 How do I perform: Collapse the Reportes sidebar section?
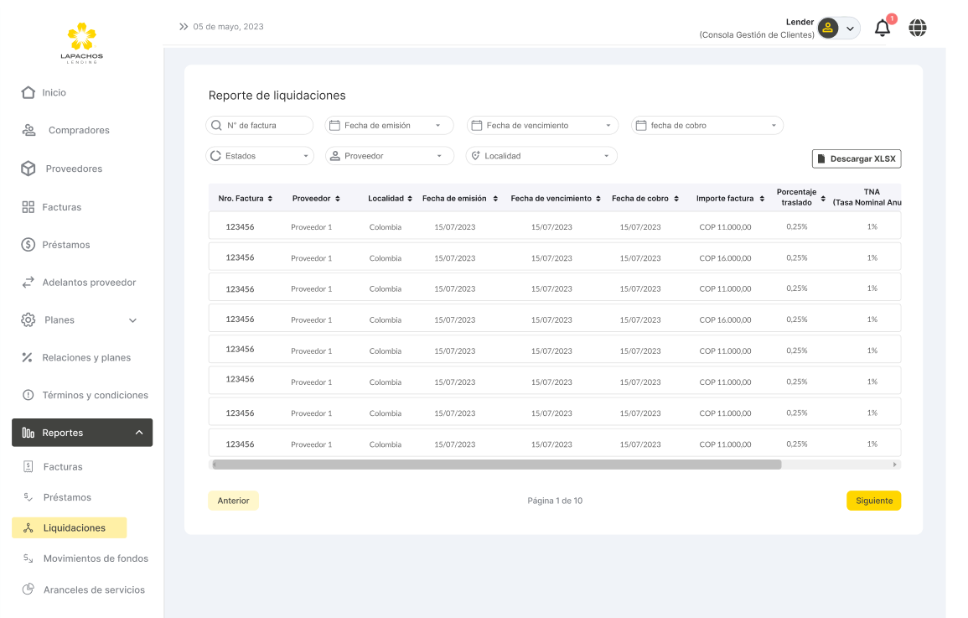click(138, 433)
